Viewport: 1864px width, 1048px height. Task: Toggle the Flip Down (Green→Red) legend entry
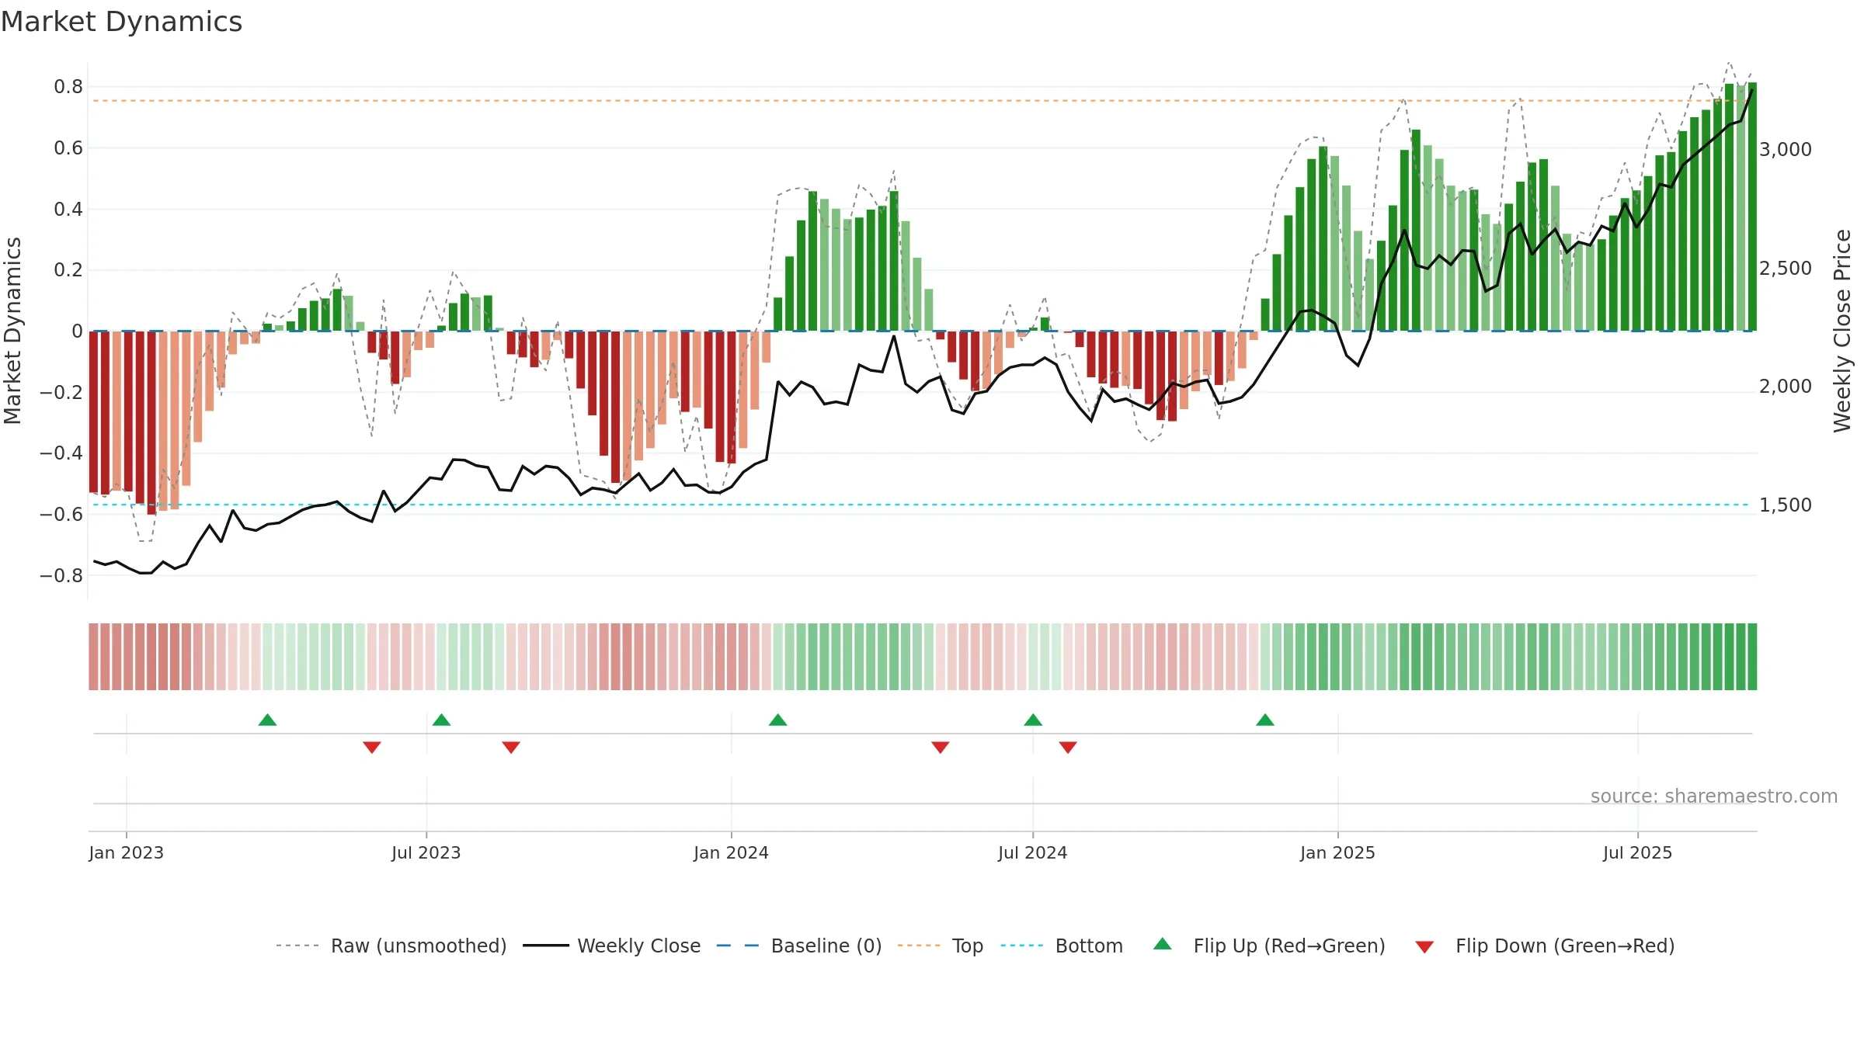1545,946
